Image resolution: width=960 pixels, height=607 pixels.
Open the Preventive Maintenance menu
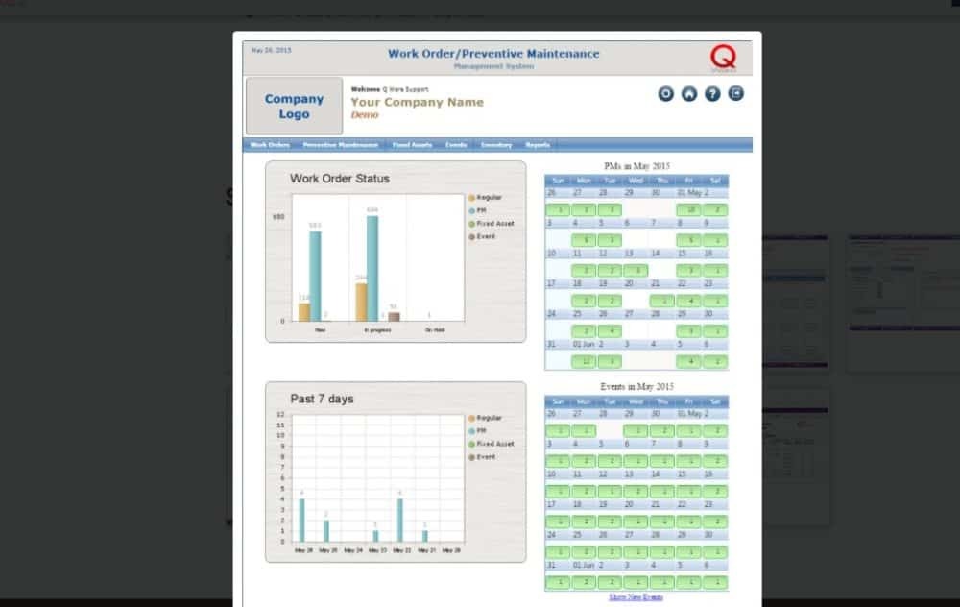pyautogui.click(x=340, y=145)
